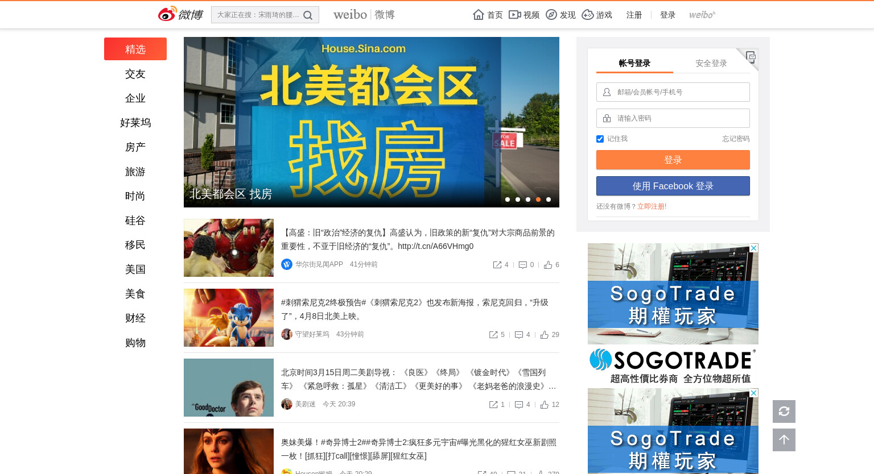Open 移民 category in sidebar
The height and width of the screenshot is (474, 874).
point(135,245)
